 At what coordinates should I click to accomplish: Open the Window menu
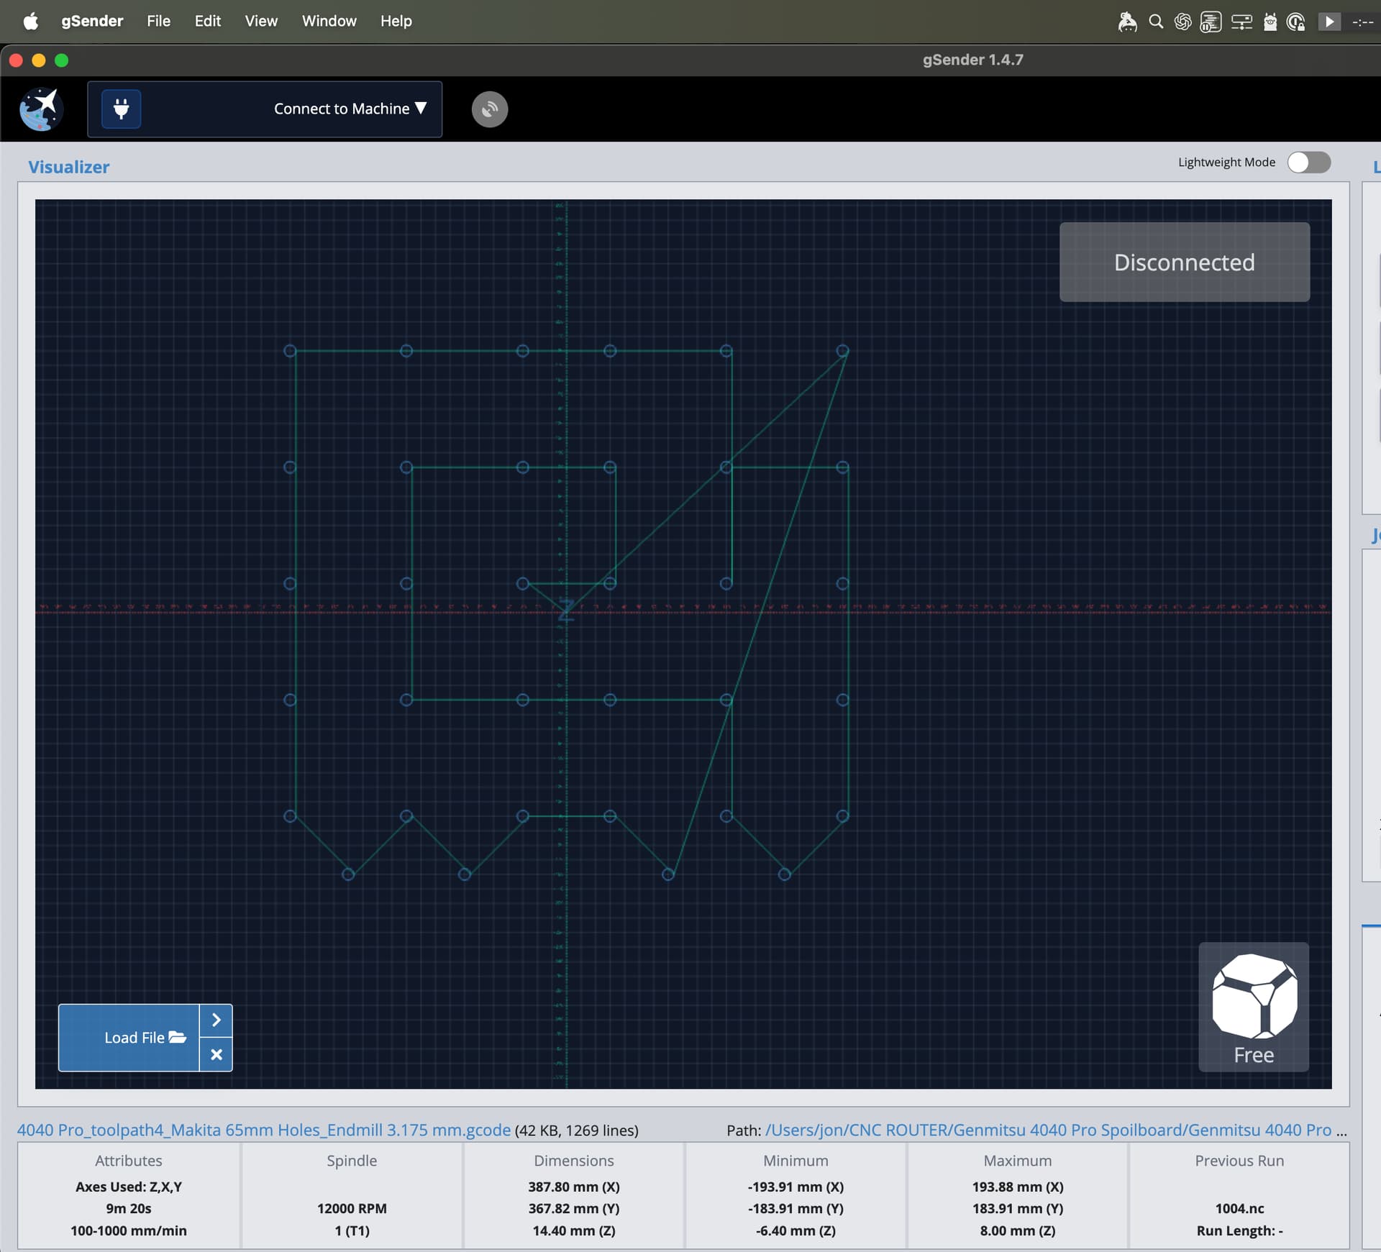[329, 22]
